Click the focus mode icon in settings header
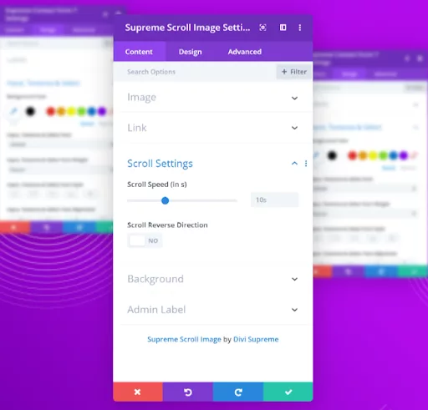 tap(262, 28)
